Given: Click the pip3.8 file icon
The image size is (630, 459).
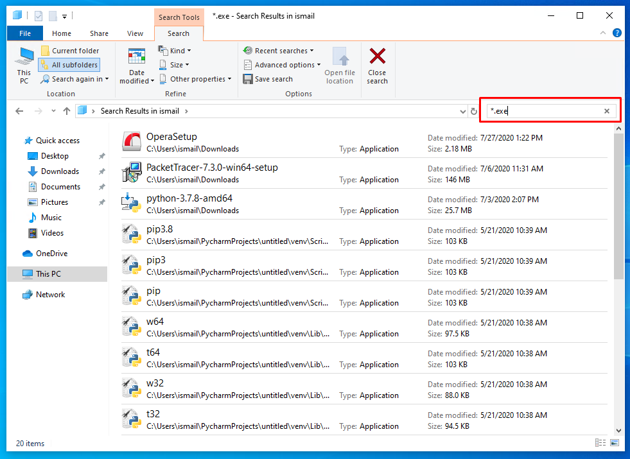Looking at the screenshot, I should (x=132, y=234).
